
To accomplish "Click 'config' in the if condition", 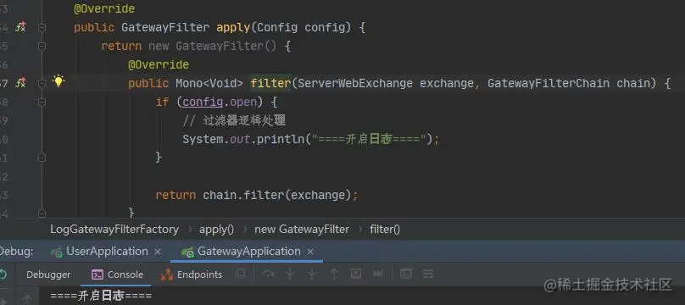I will tap(203, 103).
